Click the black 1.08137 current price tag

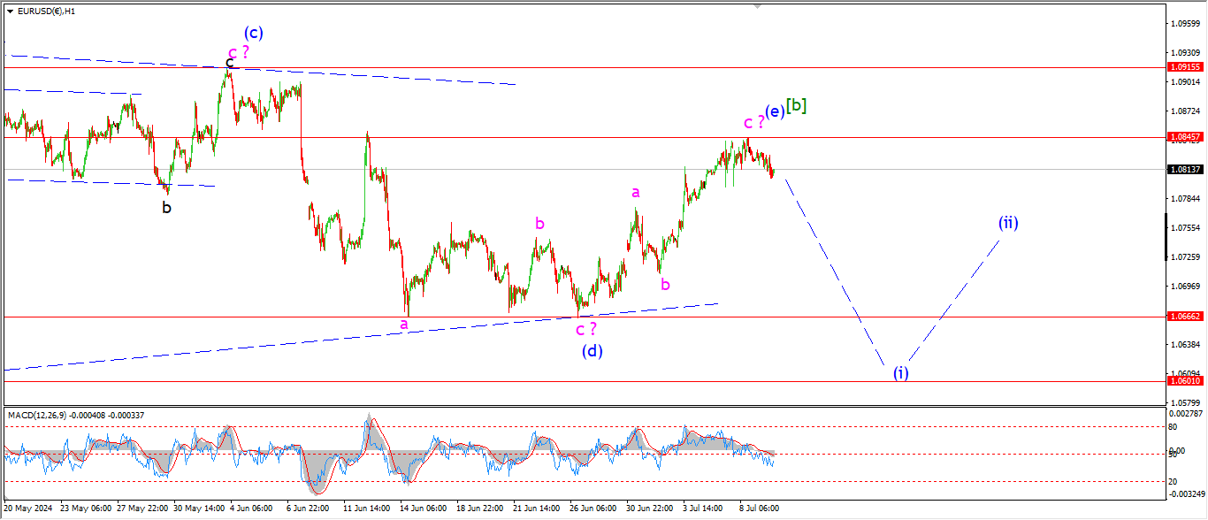point(1185,169)
